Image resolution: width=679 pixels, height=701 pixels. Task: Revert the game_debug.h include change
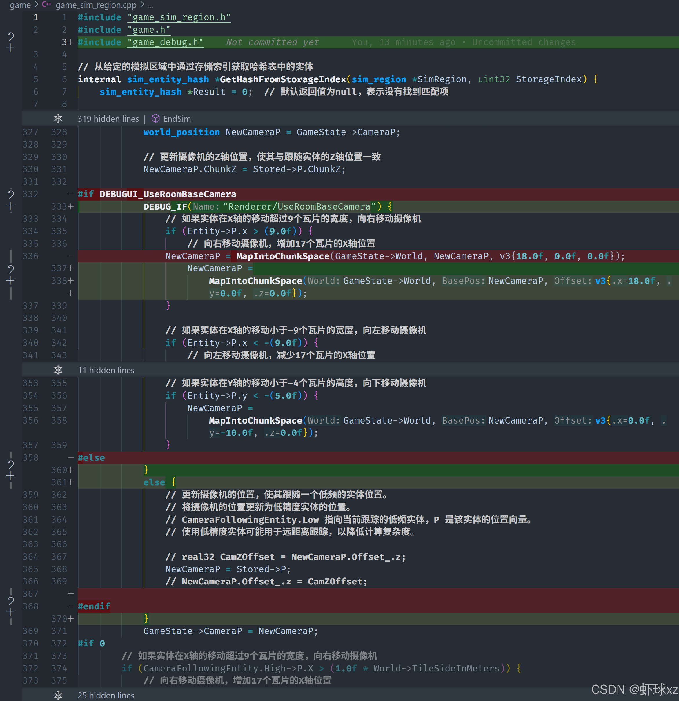(x=10, y=36)
